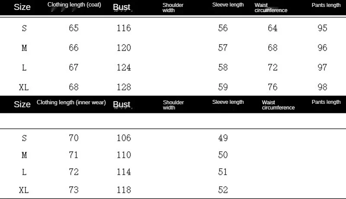Image resolution: width=346 pixels, height=199 pixels.
Task: Select pants length value 96
Action: click(x=322, y=48)
